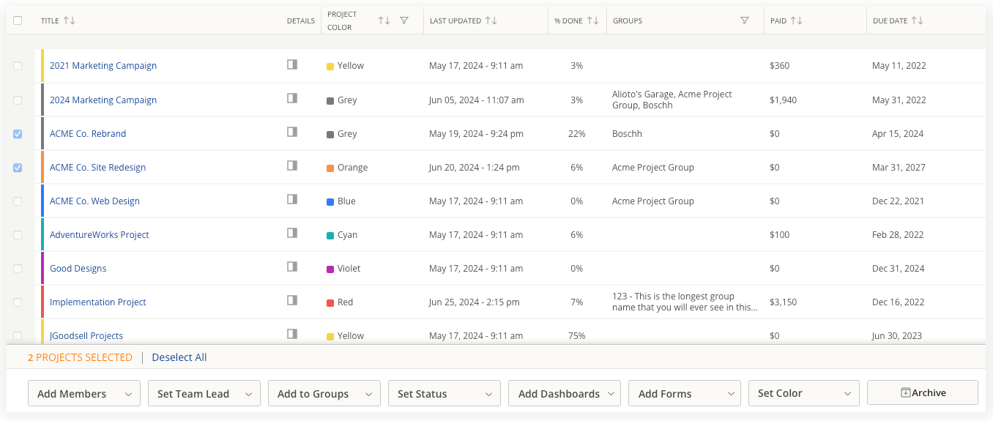
Task: Click the 'Jun 25, 2024 - 2:15 pm' timestamp
Action: (x=475, y=302)
